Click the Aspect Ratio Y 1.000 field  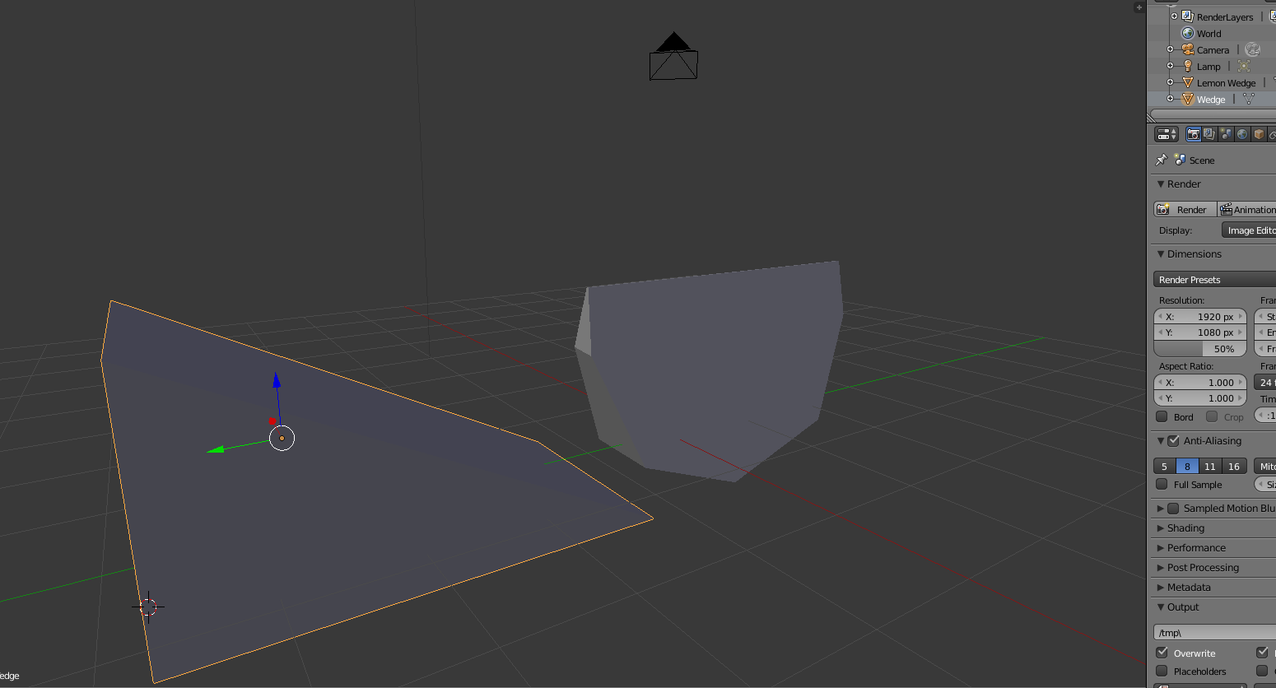point(1200,398)
